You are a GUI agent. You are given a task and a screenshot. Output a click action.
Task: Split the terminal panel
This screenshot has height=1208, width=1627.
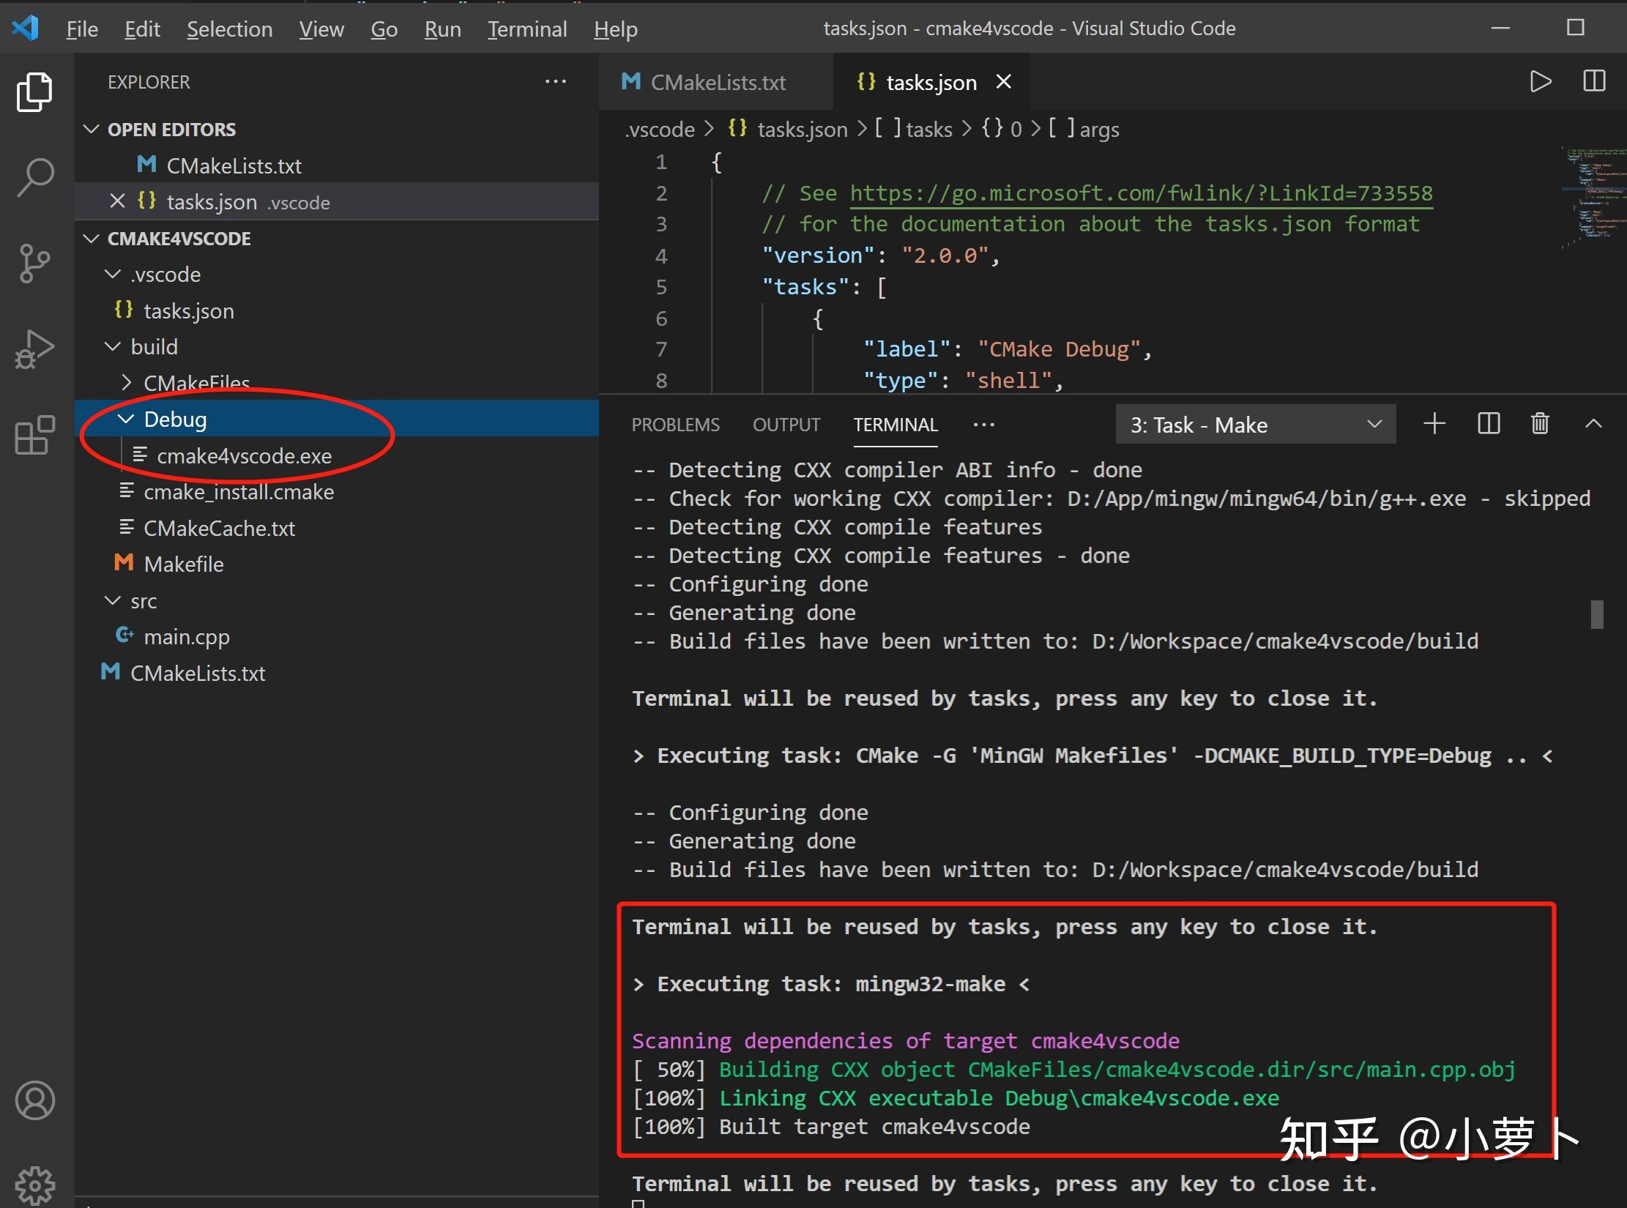(1488, 423)
